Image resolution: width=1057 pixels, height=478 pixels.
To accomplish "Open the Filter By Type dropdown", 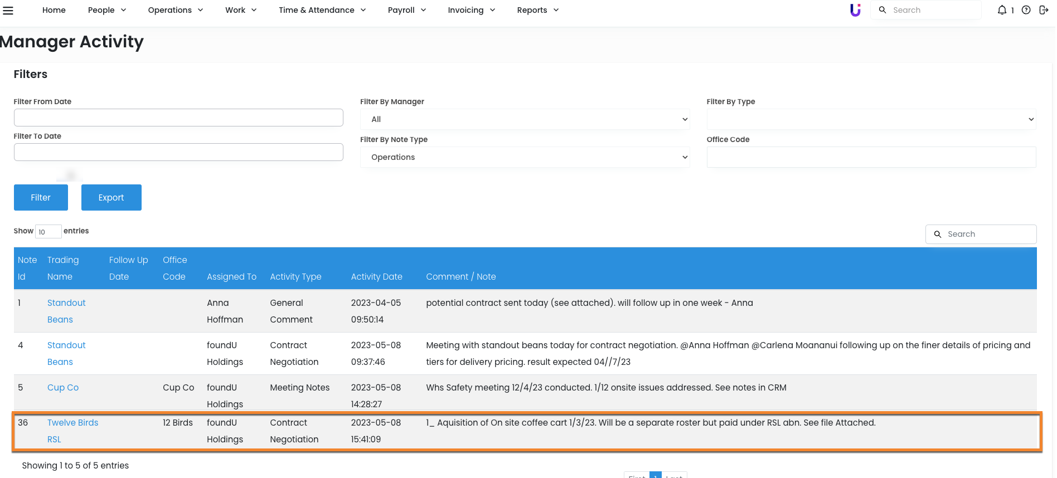I will [871, 119].
